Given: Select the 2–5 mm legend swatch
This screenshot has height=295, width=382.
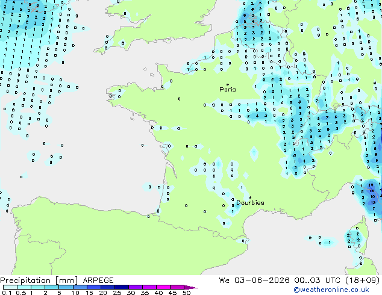Looking at the screenshot, I should [x=52, y=287].
